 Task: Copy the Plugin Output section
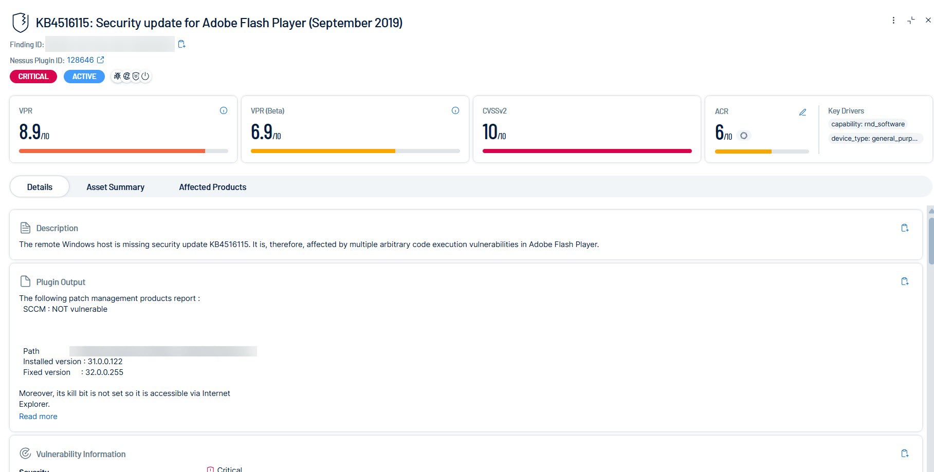coord(905,281)
